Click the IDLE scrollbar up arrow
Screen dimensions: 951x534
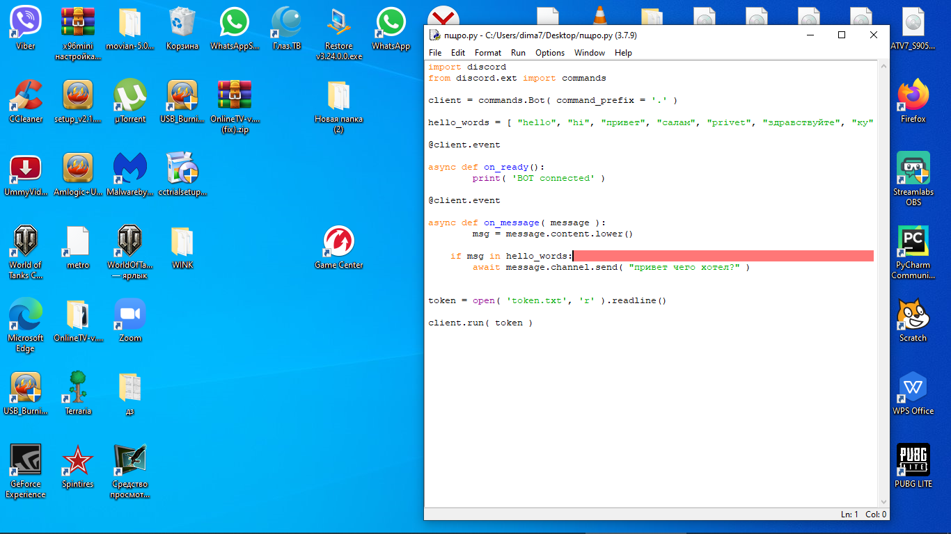point(883,66)
